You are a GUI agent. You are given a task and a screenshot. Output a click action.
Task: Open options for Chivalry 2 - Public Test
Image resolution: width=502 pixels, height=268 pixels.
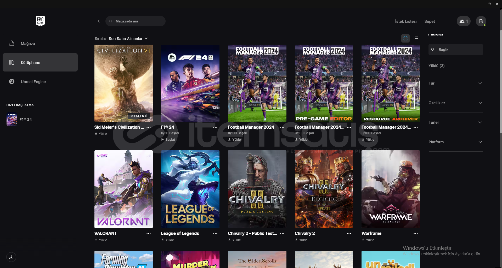pos(282,234)
